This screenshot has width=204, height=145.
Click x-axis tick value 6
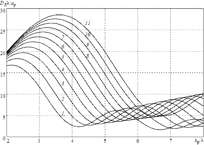[x=138, y=141]
